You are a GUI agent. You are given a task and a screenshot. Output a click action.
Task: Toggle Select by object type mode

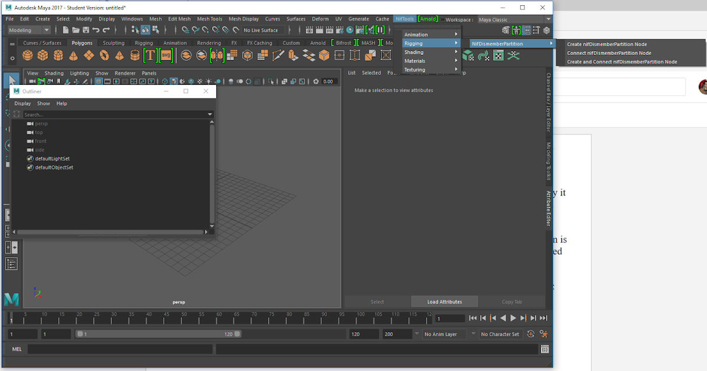click(145, 30)
